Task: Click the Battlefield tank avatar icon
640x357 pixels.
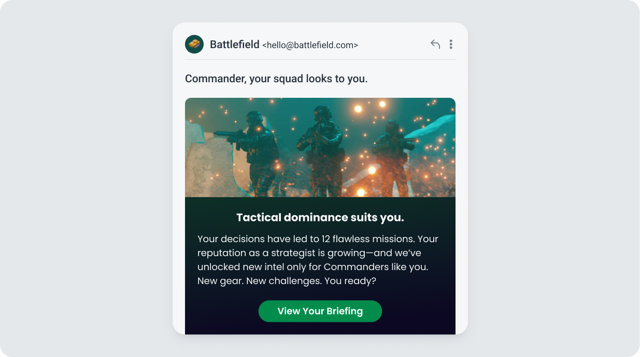Action: pos(194,44)
